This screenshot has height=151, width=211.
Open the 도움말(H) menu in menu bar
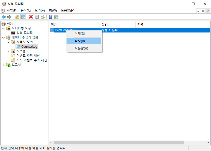68,10
